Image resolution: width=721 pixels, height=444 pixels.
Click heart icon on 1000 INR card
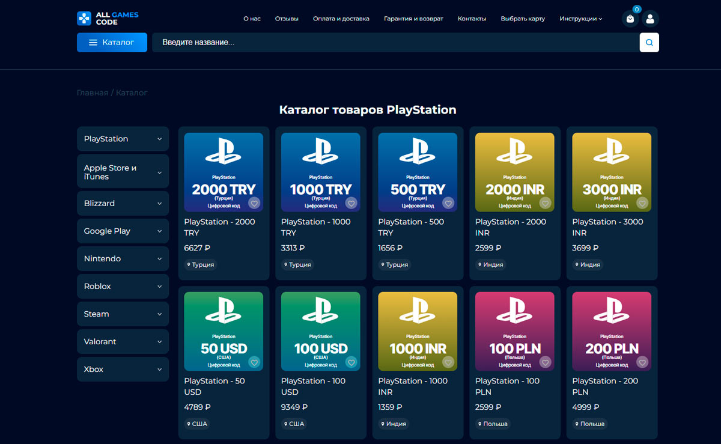[448, 362]
